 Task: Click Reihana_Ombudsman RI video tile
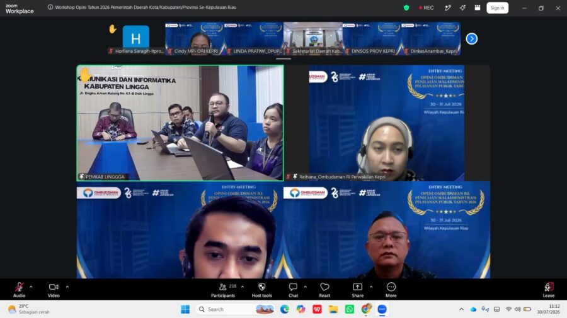387,123
